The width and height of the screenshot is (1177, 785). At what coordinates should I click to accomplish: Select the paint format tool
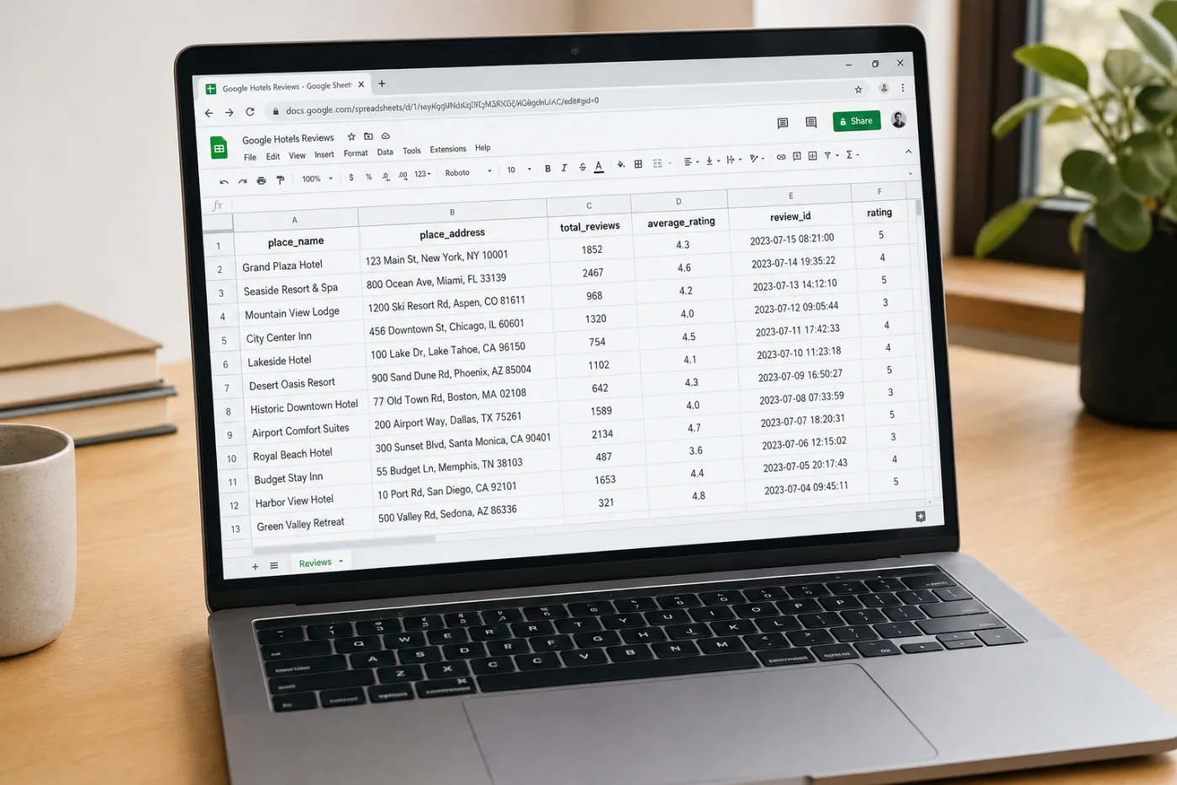coord(280,180)
